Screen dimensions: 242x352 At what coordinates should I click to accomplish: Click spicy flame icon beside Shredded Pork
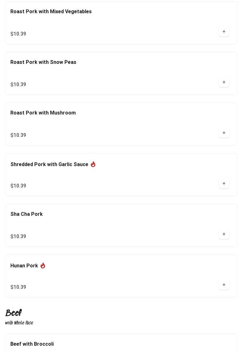[93, 164]
